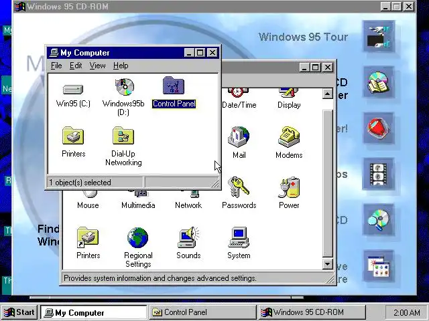Minimize the My Computer window
Viewport: 429px width, 321px height.
(189, 52)
